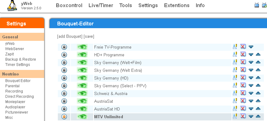This screenshot has height=121, width=267.
Task: Delete Sky Germany (Select - PPV) bouquet
Action: click(x=243, y=85)
